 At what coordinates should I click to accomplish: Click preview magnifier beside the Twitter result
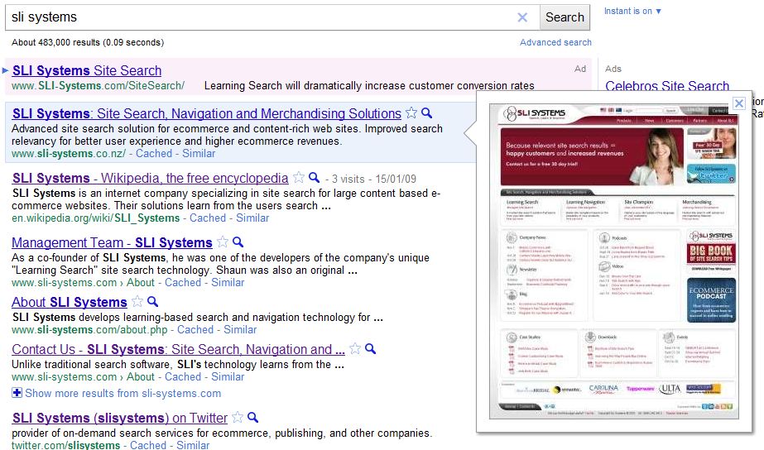point(253,418)
